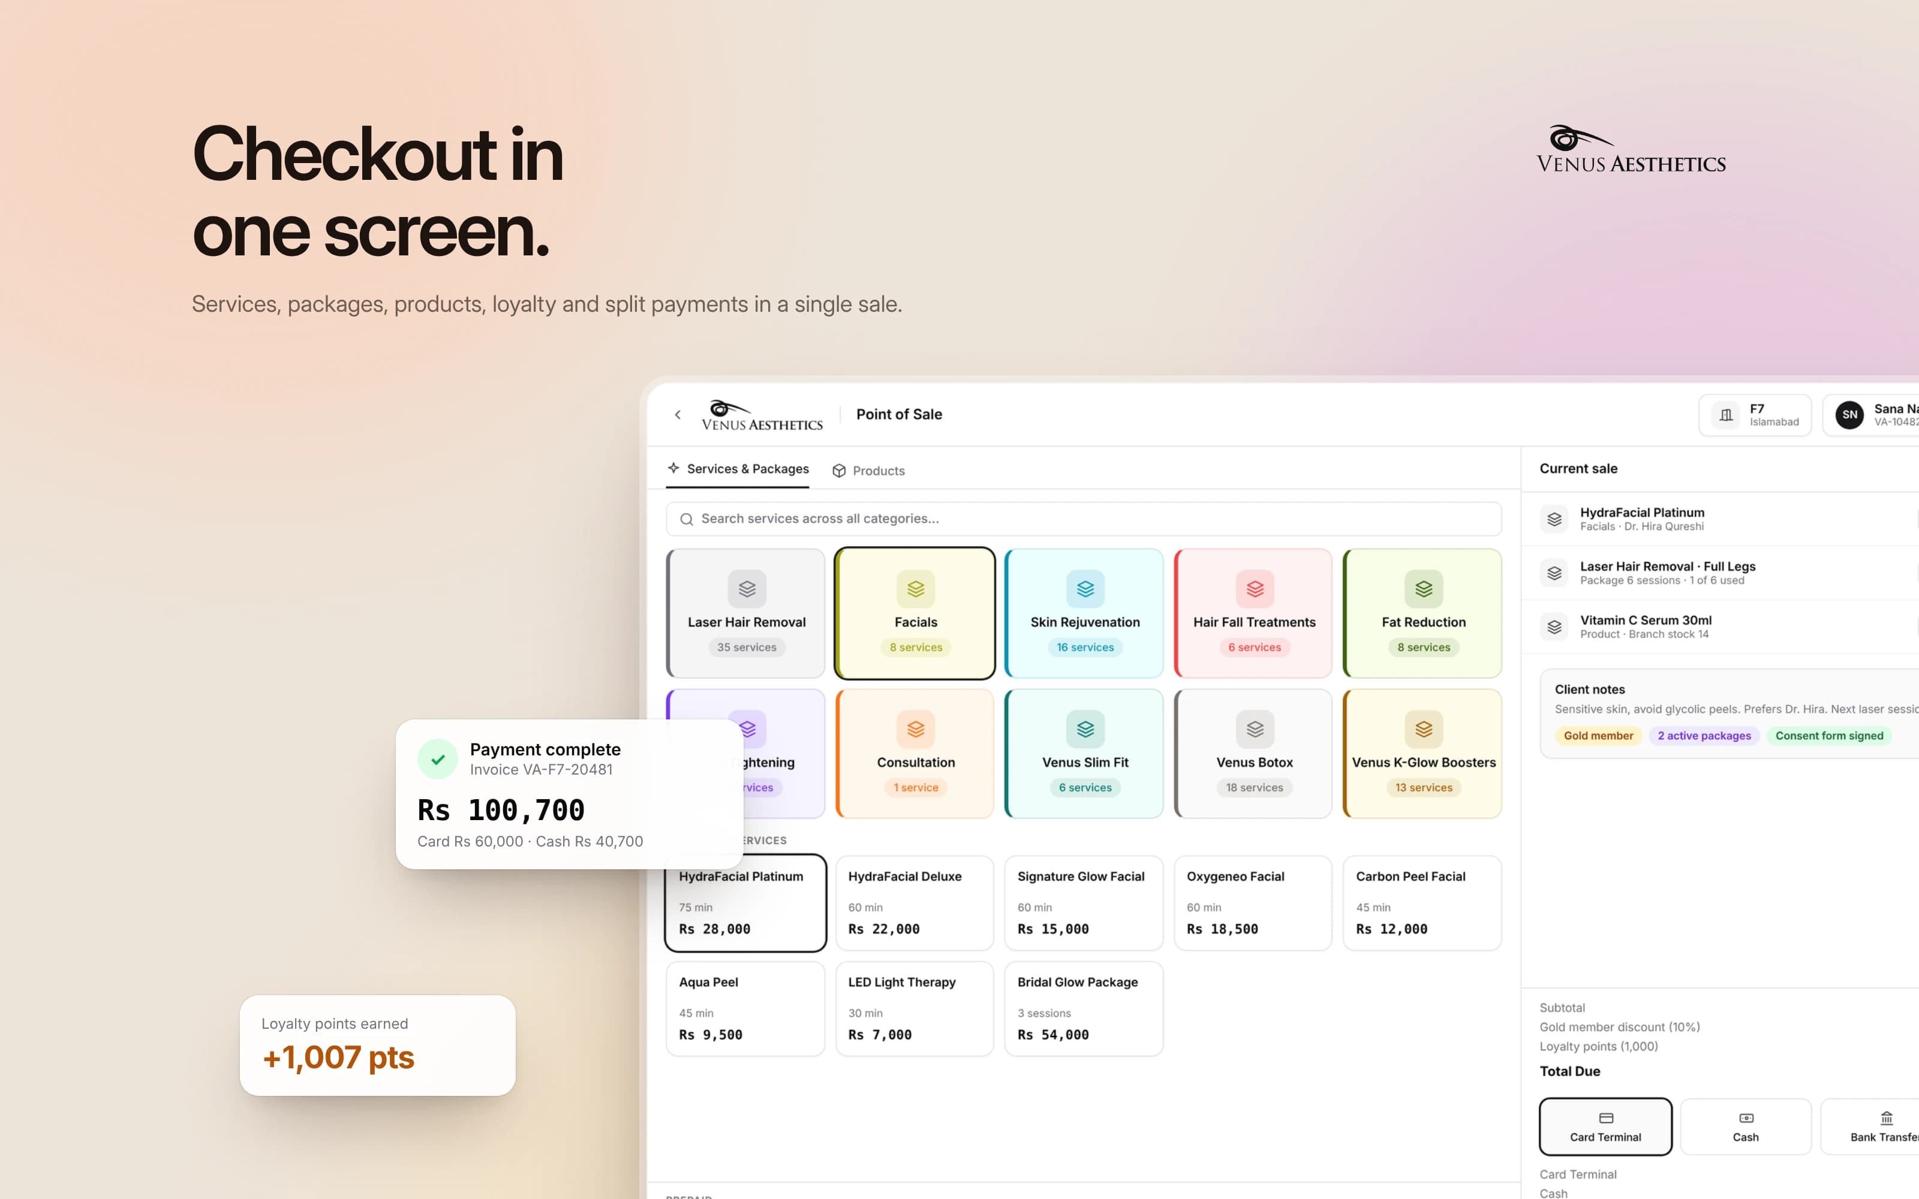1919x1199 pixels.
Task: Click the branch building icon next to F7
Action: tap(1725, 415)
